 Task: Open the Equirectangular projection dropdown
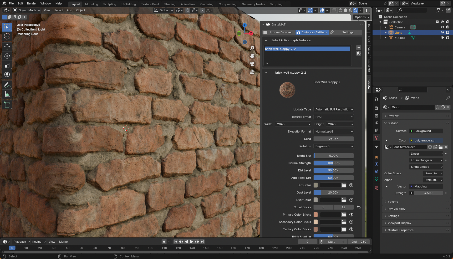426,160
